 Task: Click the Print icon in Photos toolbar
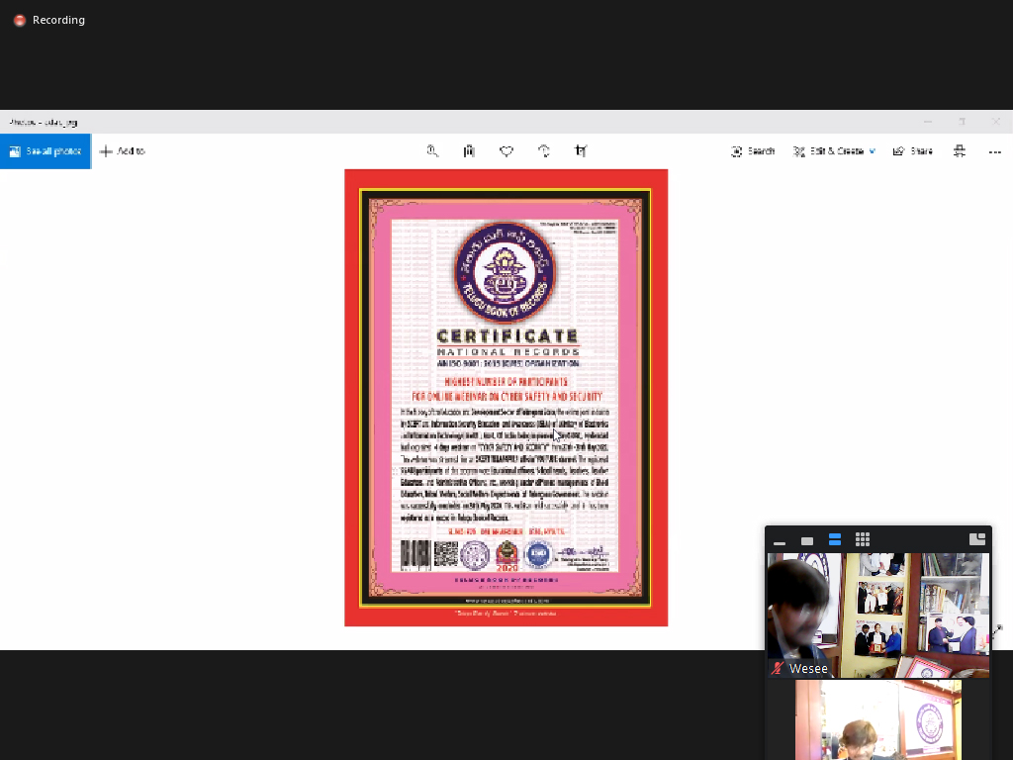pos(959,151)
